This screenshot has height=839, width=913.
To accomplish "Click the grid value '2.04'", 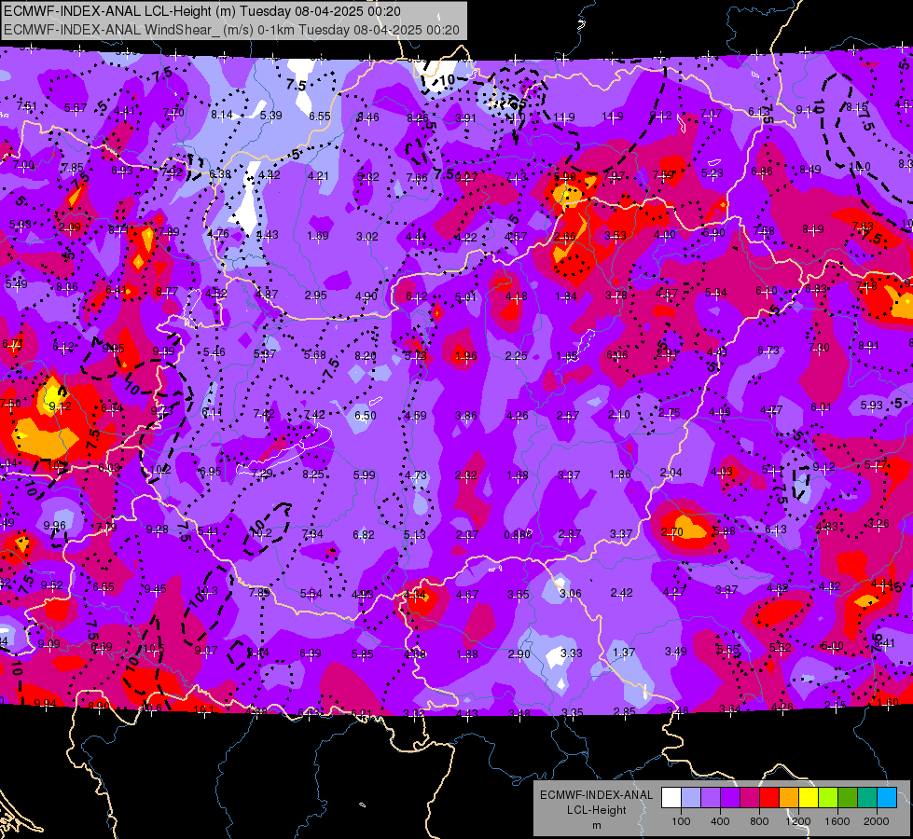I will (x=671, y=473).
